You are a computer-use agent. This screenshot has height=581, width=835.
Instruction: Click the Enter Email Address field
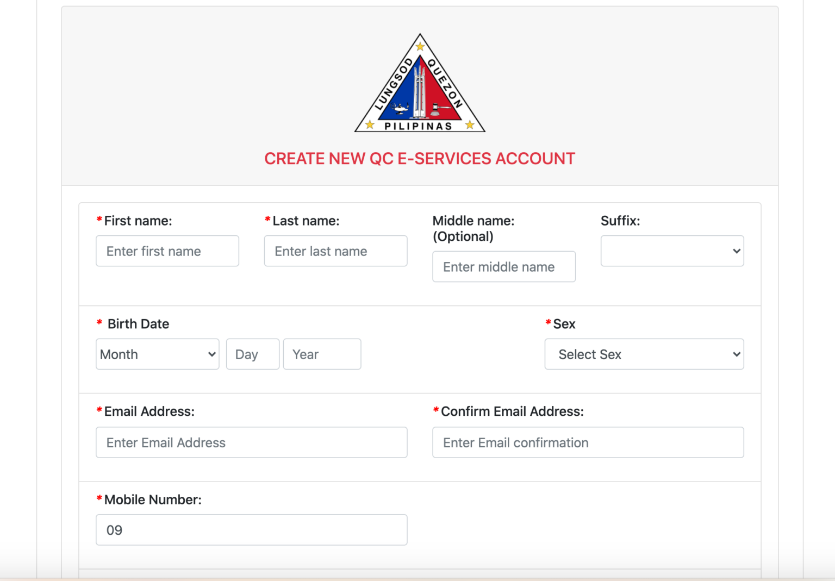click(x=251, y=442)
